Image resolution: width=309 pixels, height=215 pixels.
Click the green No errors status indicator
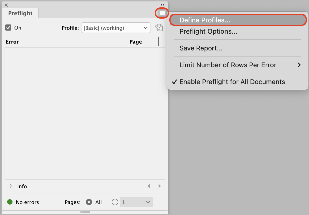pos(10,202)
